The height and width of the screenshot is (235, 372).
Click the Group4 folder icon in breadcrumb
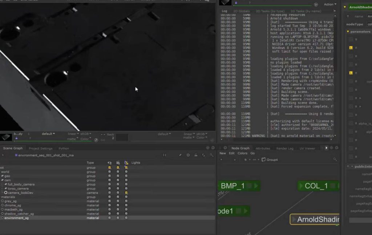[264, 159]
